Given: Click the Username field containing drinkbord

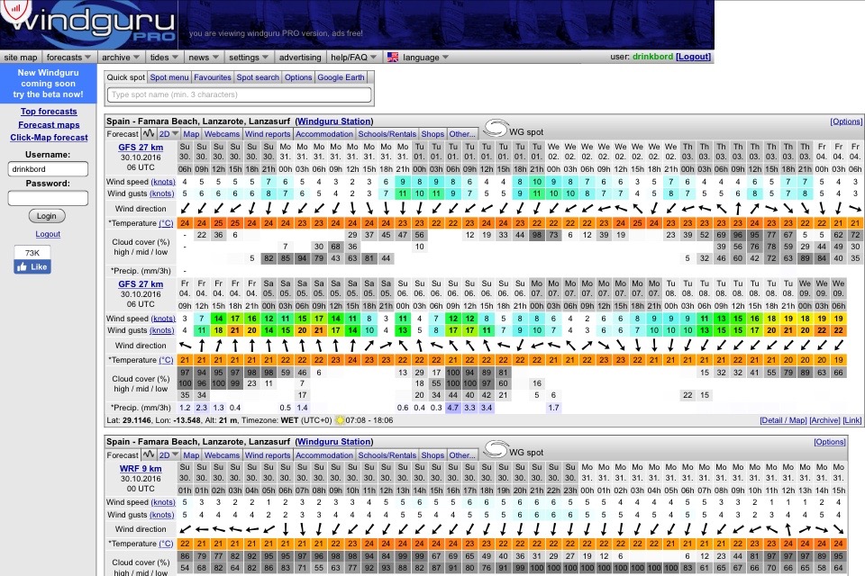Looking at the screenshot, I should 48,169.
